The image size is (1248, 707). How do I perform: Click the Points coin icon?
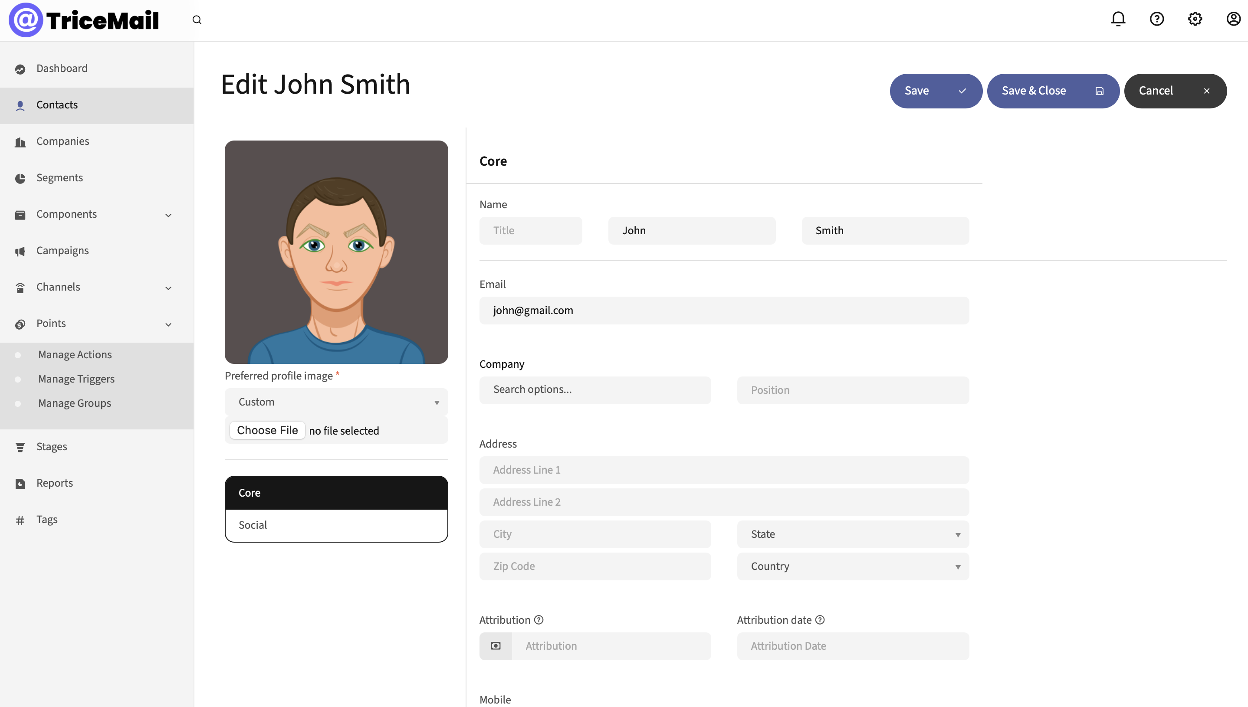20,324
